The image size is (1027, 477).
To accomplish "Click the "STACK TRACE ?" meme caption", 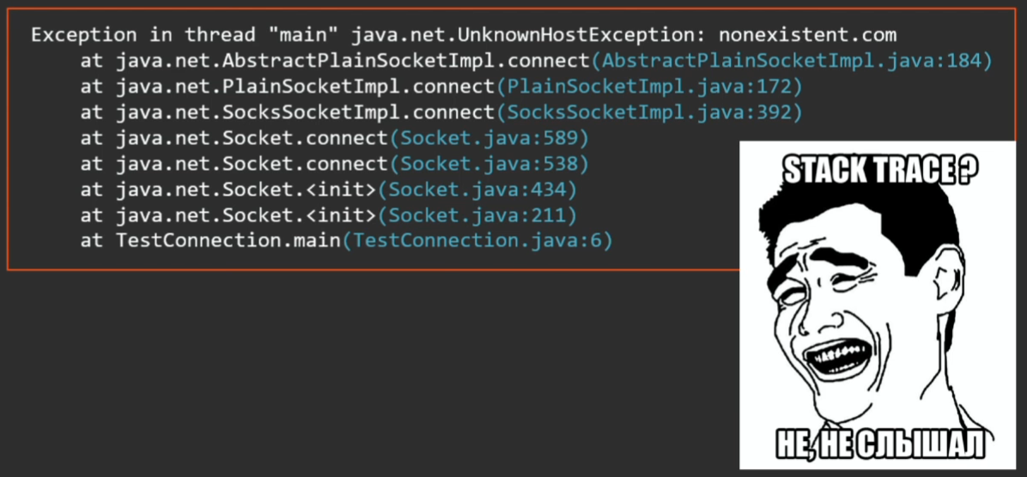I will pos(880,170).
